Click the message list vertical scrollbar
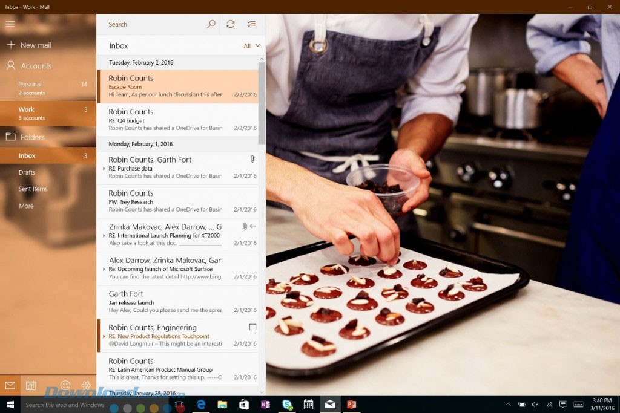Viewport: 620px width, 413px height. pyautogui.click(x=262, y=121)
